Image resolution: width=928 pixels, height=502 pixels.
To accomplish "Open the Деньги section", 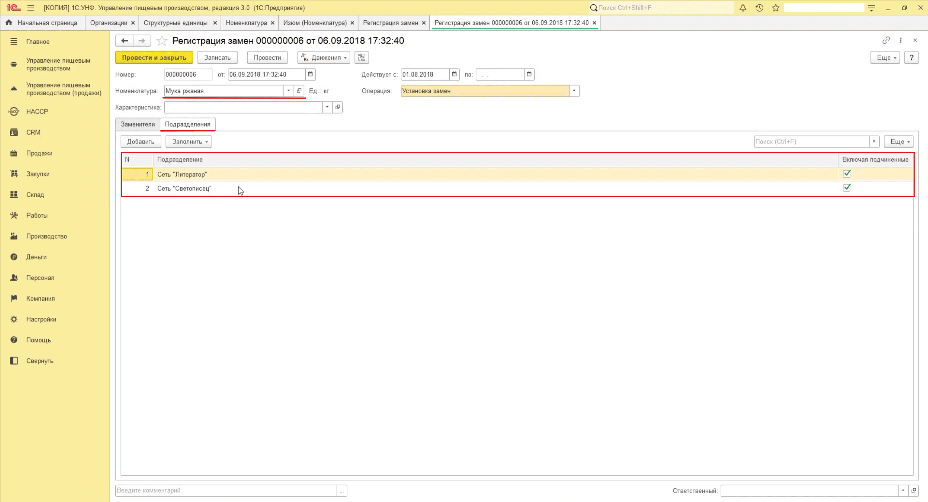I will (36, 257).
